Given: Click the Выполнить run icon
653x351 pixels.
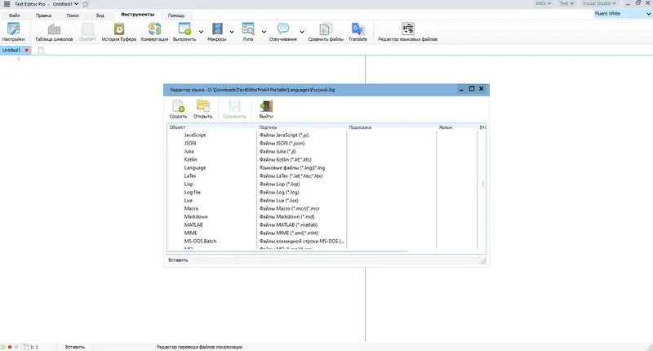Looking at the screenshot, I should (184, 29).
